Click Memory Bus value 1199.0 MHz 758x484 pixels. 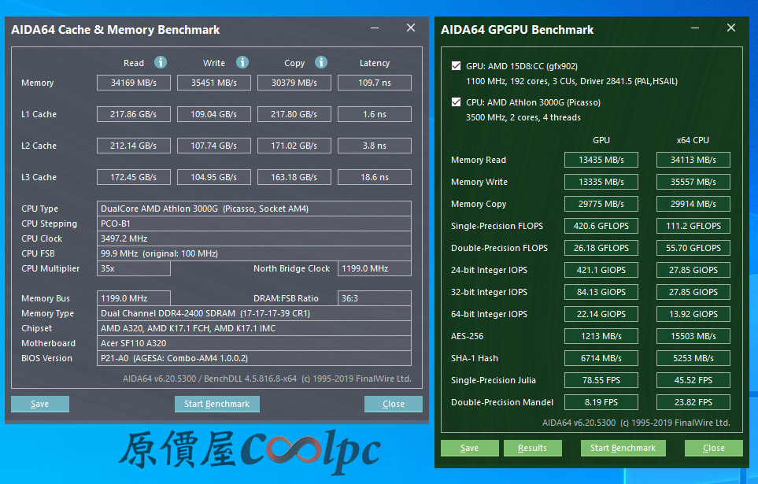tap(134, 298)
